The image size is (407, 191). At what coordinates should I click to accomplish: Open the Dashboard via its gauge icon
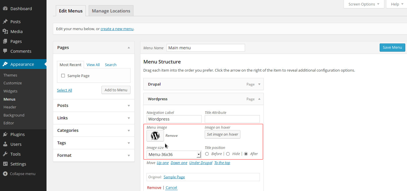6,8
